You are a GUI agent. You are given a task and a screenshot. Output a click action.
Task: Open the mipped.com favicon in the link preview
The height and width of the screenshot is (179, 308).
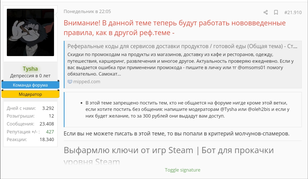point(70,82)
